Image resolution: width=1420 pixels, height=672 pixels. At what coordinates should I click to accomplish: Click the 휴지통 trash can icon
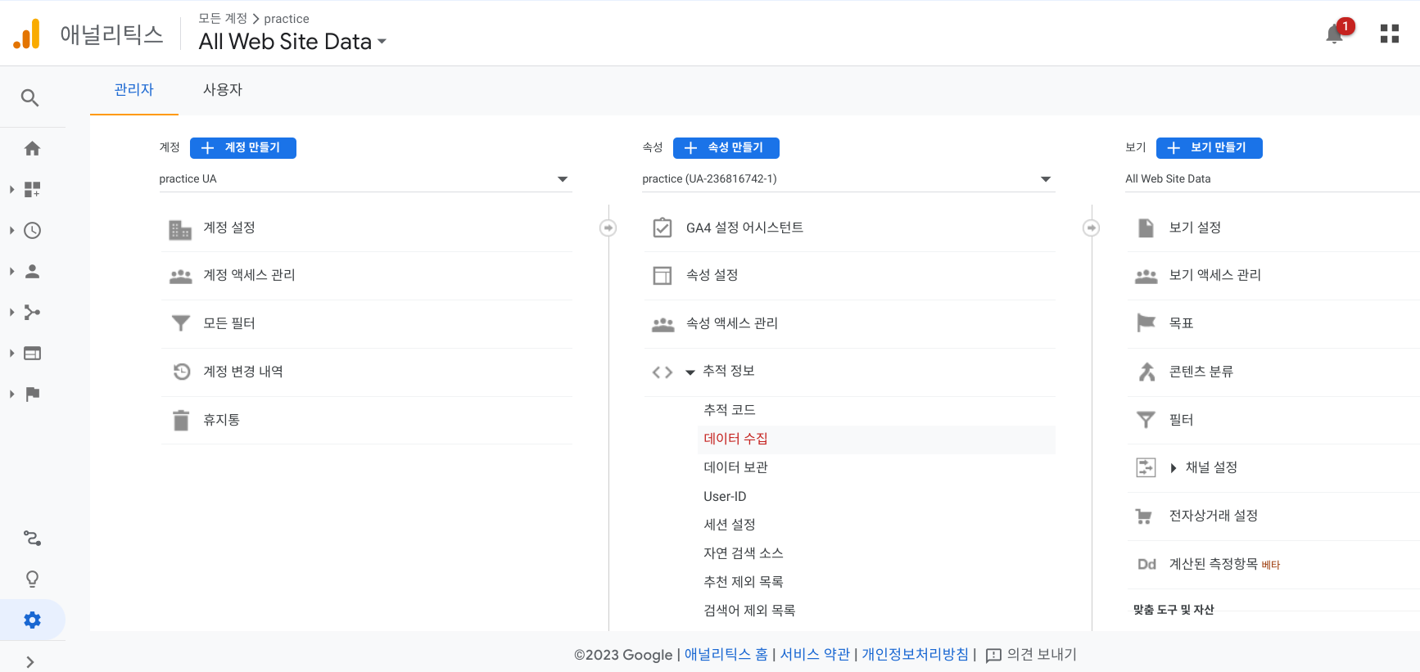coord(181,420)
